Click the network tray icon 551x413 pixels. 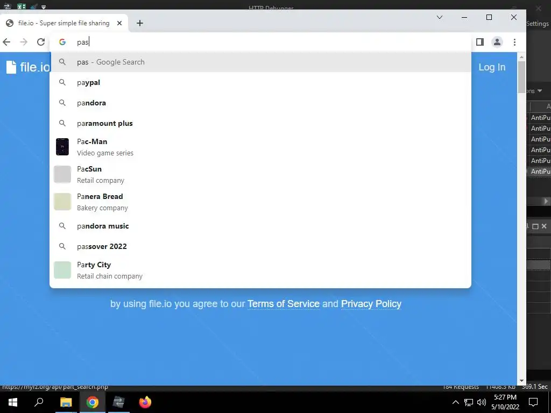pyautogui.click(x=469, y=402)
